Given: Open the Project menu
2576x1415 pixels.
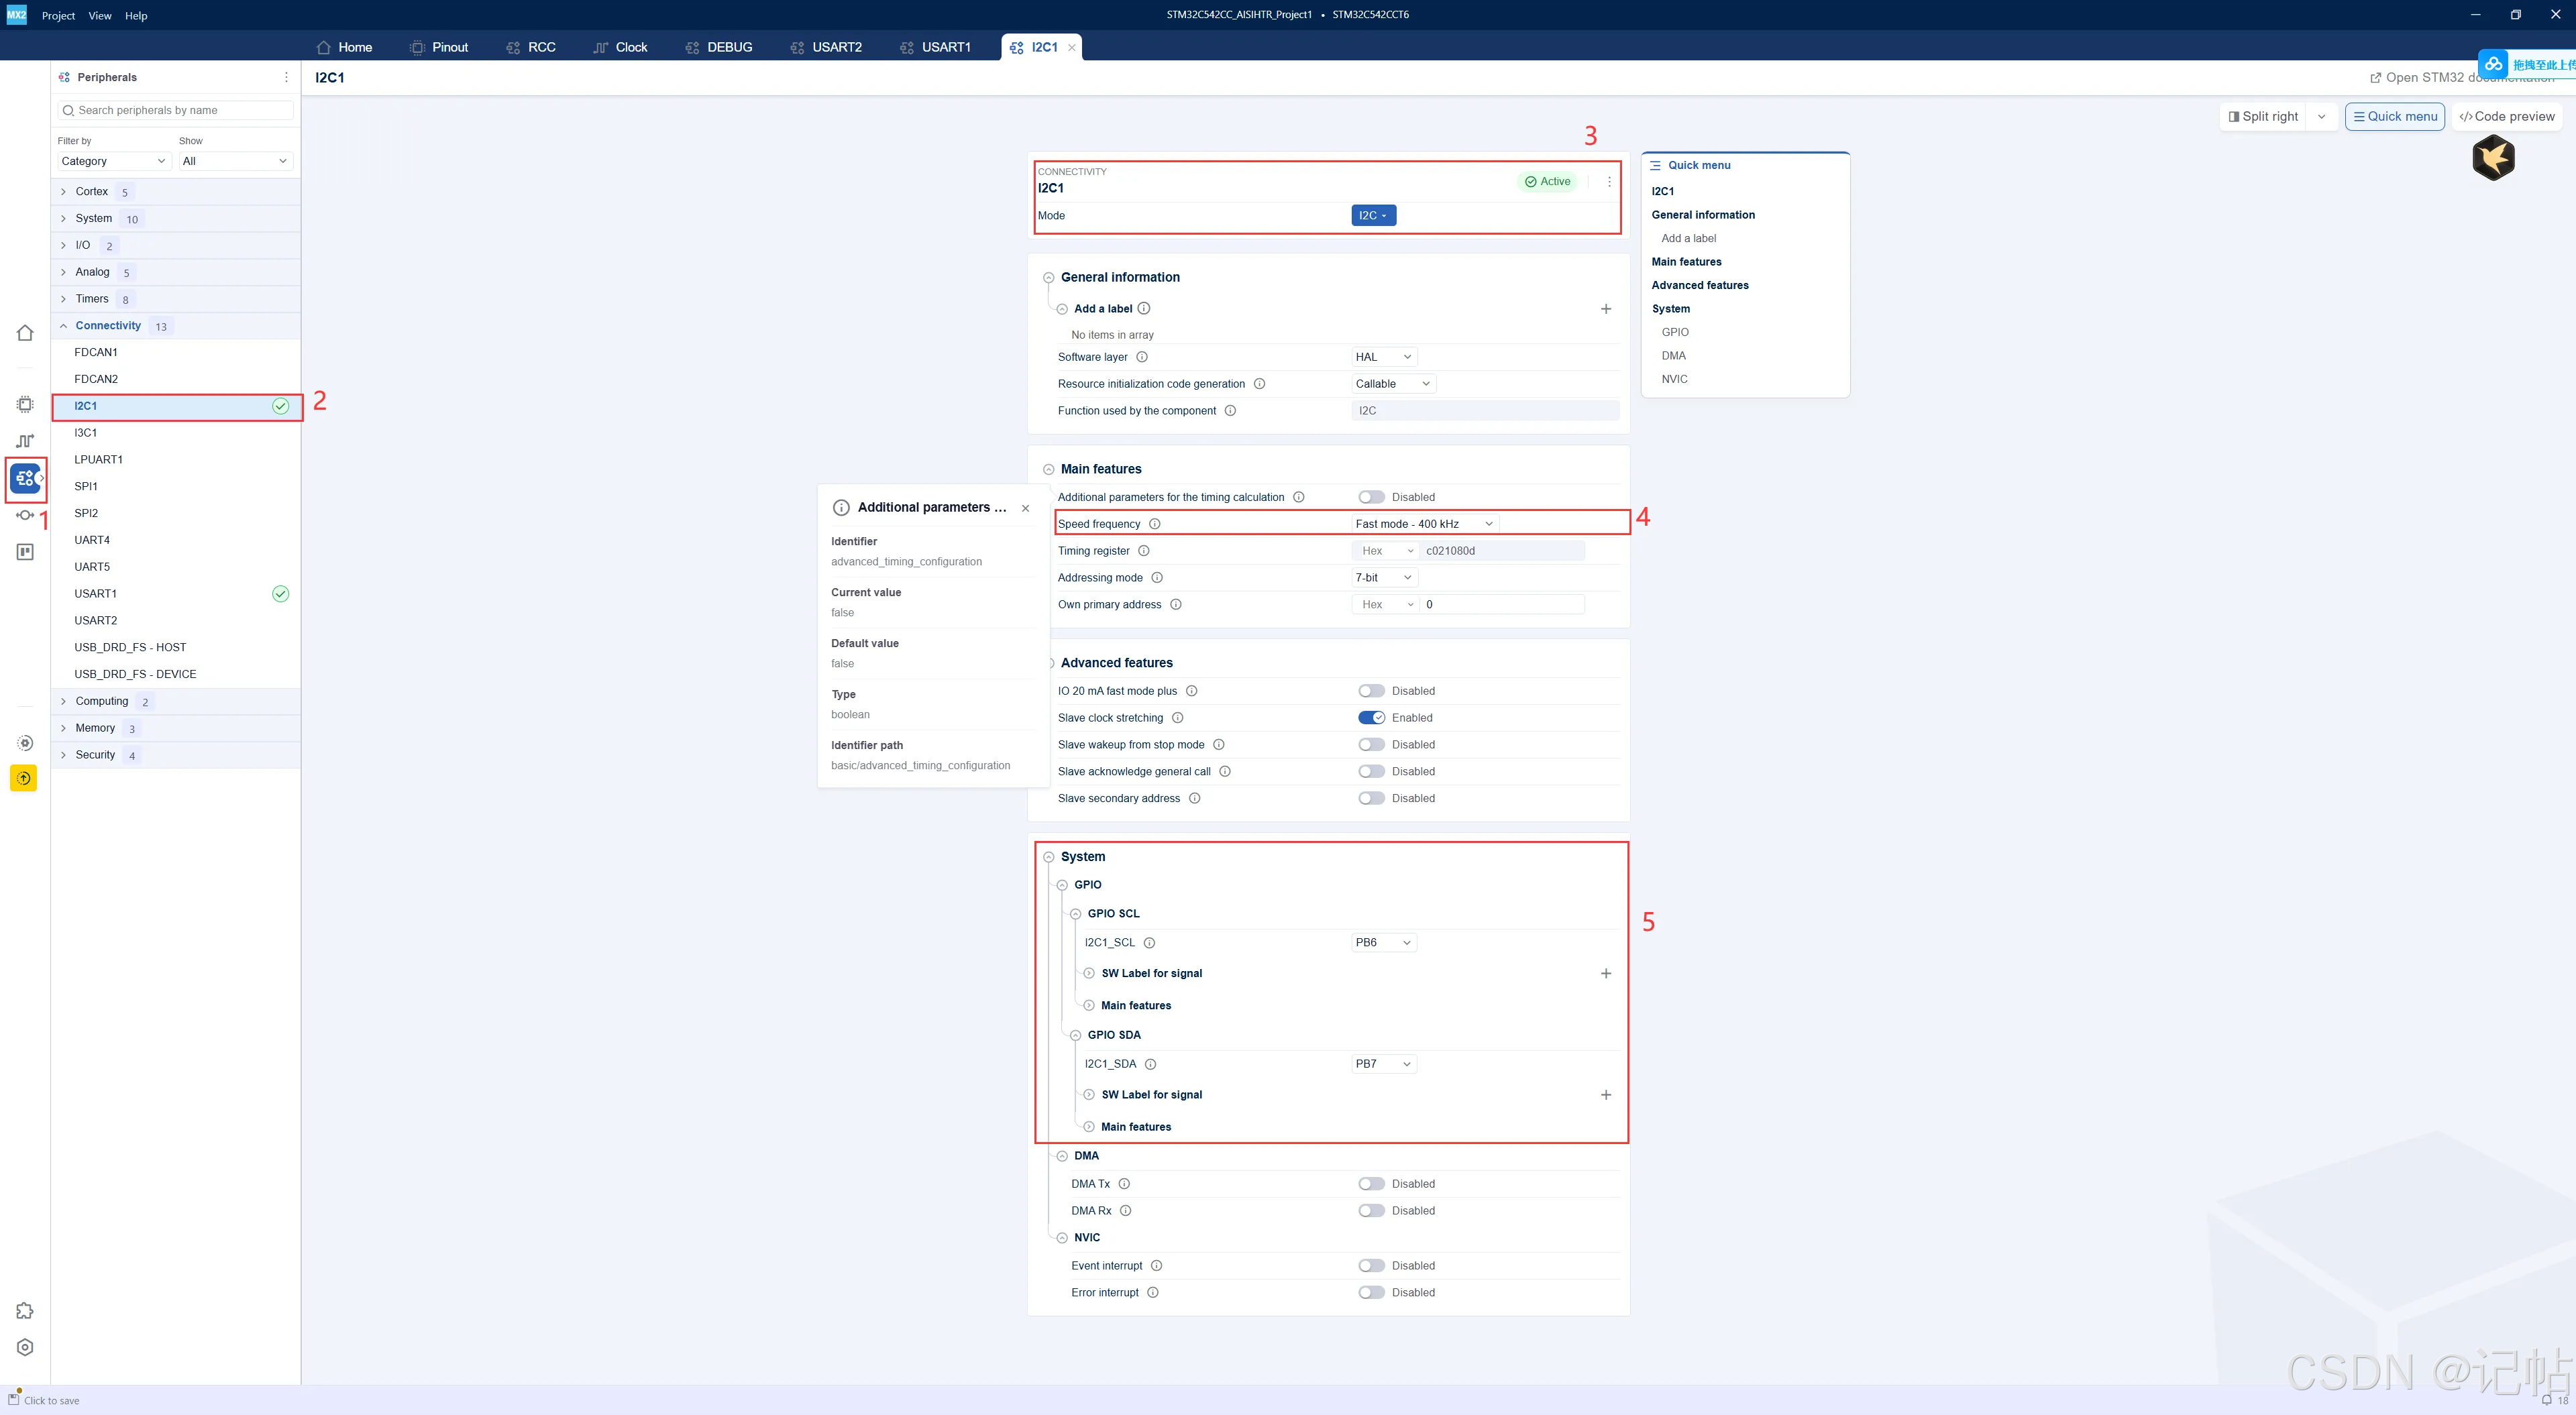Looking at the screenshot, I should click(58, 15).
